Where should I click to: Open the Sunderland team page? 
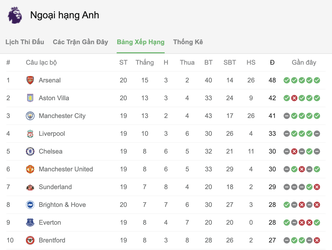(x=56, y=187)
